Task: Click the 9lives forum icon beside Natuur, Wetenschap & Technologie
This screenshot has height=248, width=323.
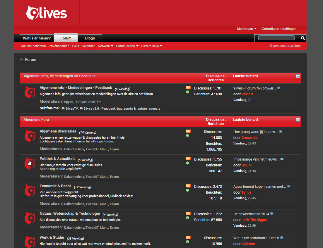Action: pos(29,218)
